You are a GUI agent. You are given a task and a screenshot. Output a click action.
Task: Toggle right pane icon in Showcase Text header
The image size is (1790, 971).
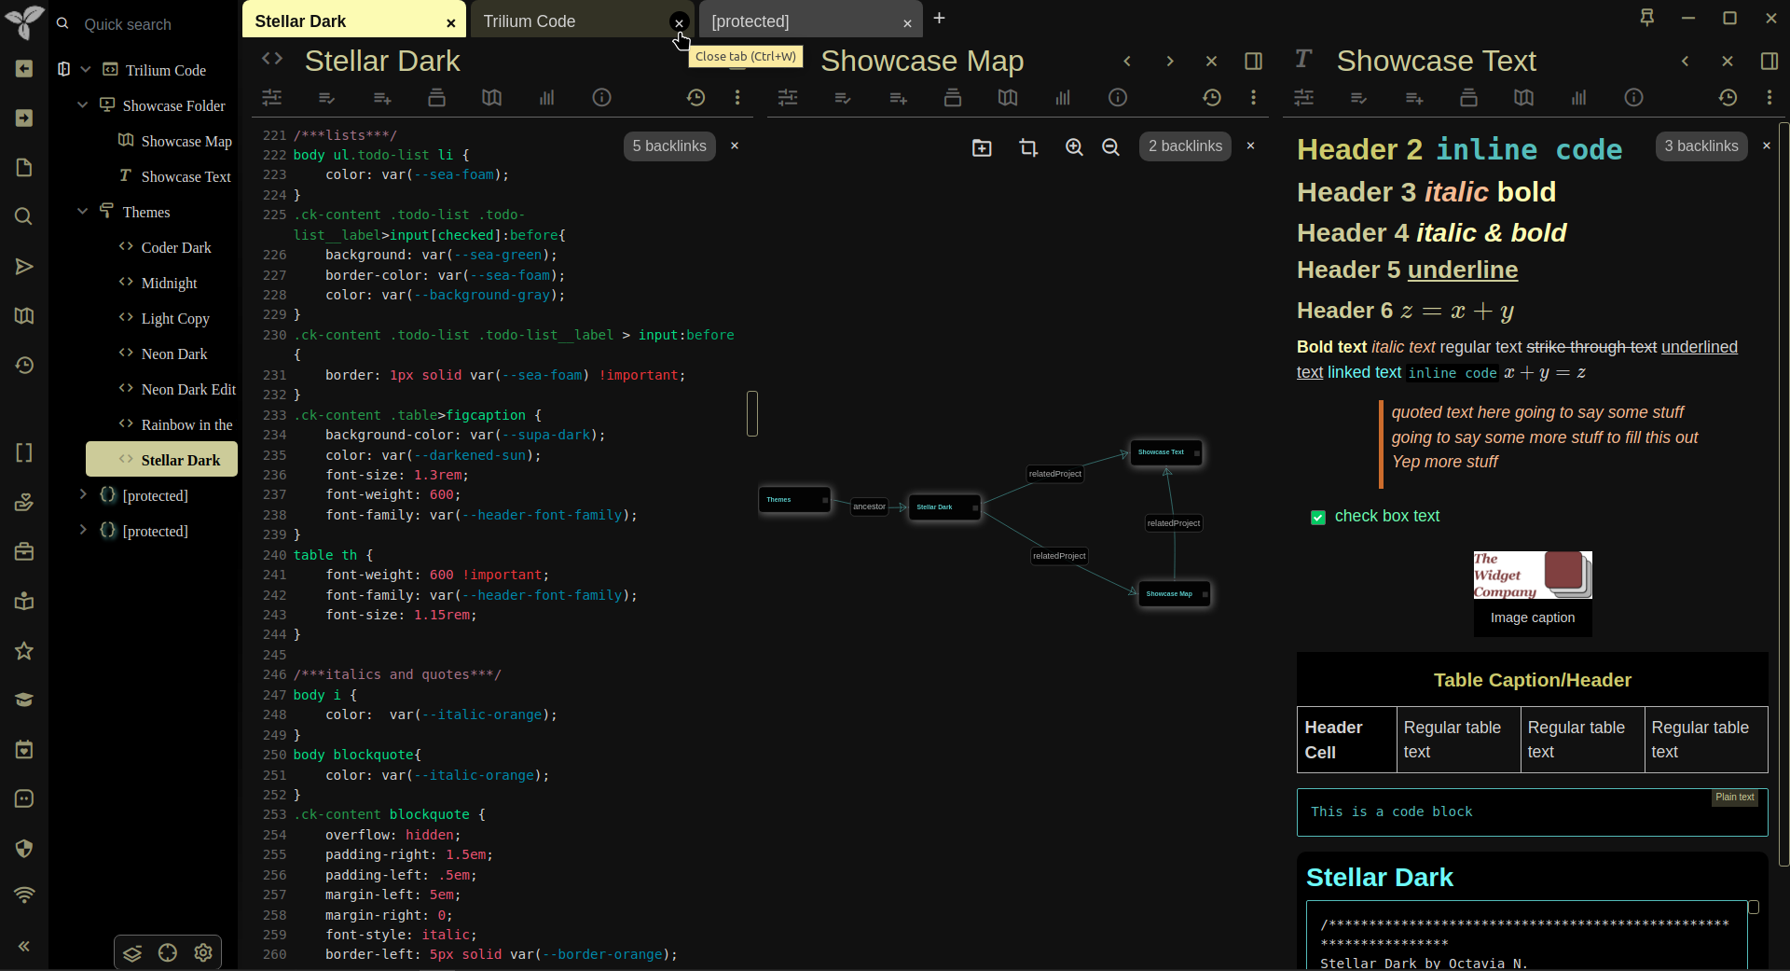1769,61
